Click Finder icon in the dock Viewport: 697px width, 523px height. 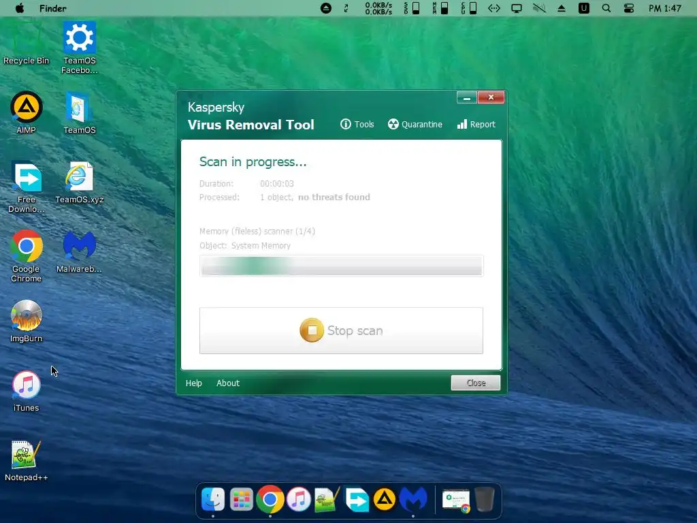pyautogui.click(x=213, y=499)
